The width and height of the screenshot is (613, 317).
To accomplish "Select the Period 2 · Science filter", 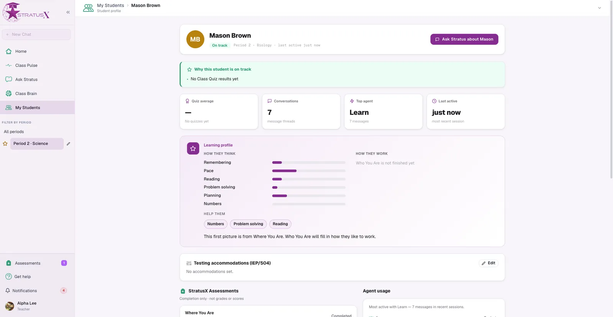I will click(x=37, y=144).
